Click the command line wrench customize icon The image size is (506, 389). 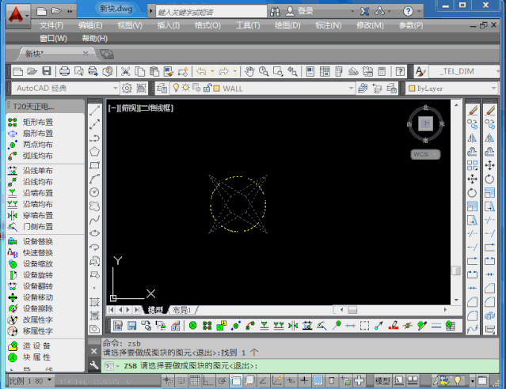tap(94, 365)
